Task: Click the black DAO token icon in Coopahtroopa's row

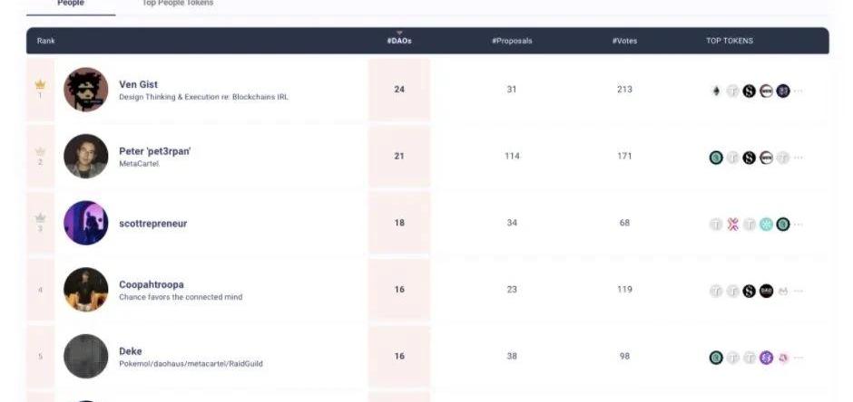Action: click(766, 291)
